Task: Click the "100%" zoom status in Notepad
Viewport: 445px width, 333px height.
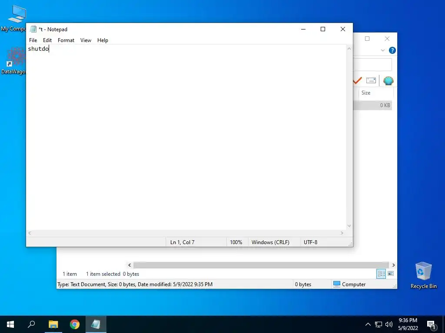Action: tap(236, 242)
